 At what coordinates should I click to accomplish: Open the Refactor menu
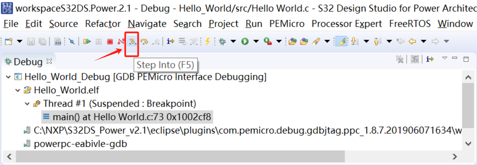(x=103, y=24)
